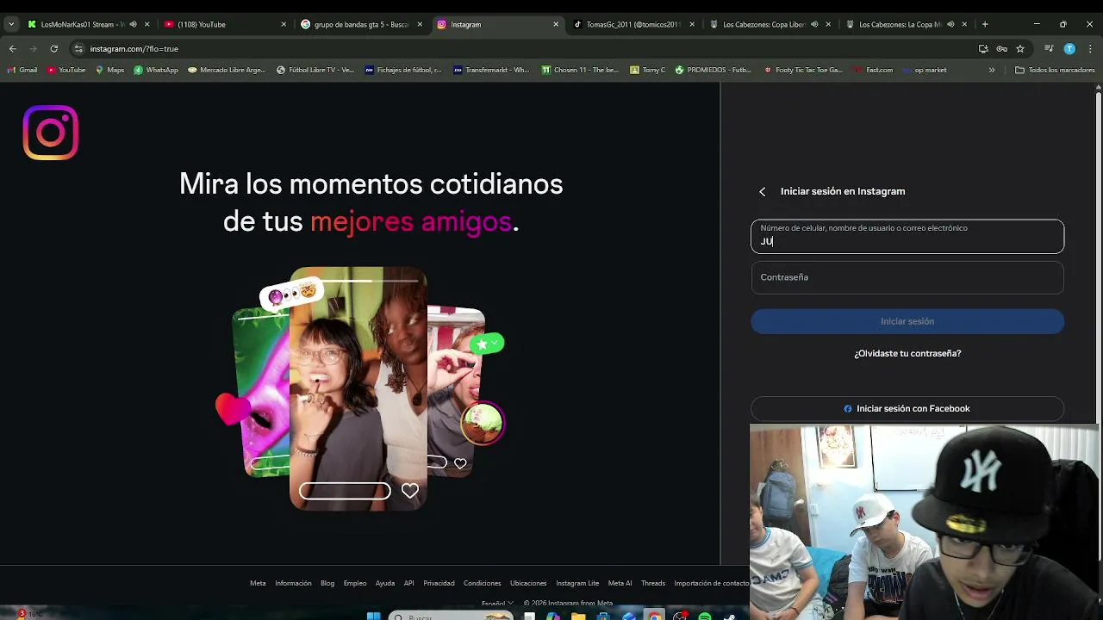Open the YouTube bookmark
The height and width of the screenshot is (620, 1103).
tap(66, 70)
